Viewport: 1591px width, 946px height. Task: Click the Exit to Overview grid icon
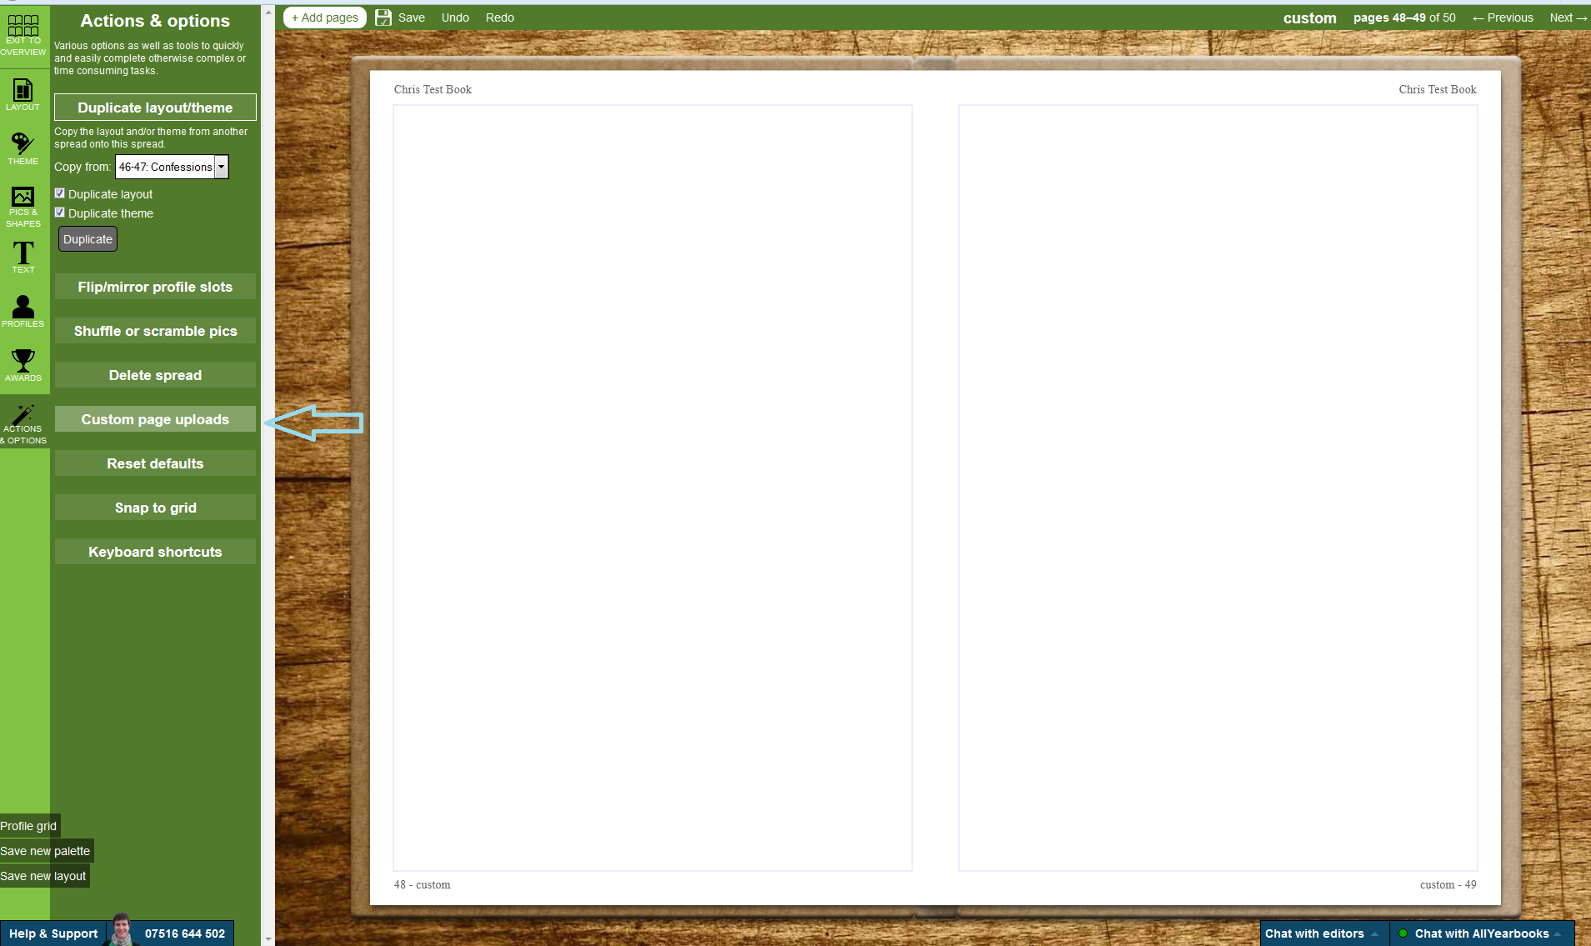(x=23, y=26)
